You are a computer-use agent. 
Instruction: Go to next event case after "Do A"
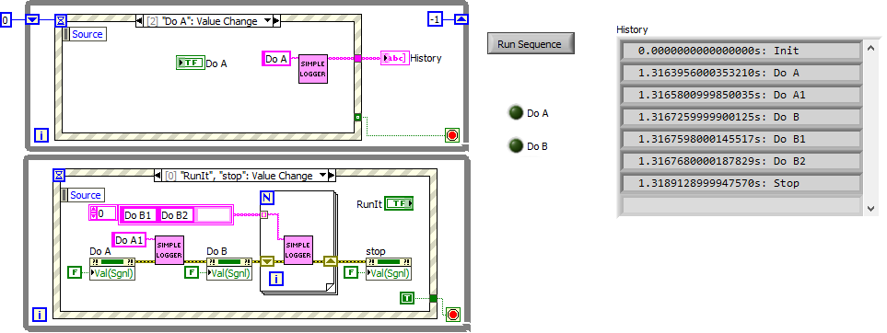(x=276, y=21)
